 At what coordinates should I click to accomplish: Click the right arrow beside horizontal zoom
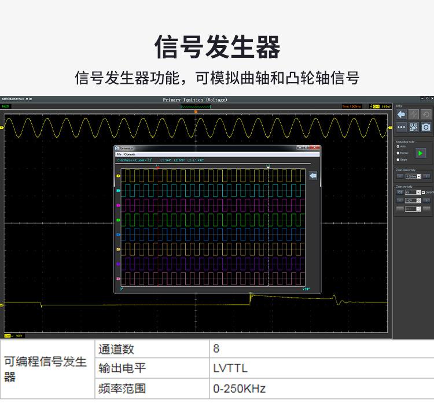(426, 176)
